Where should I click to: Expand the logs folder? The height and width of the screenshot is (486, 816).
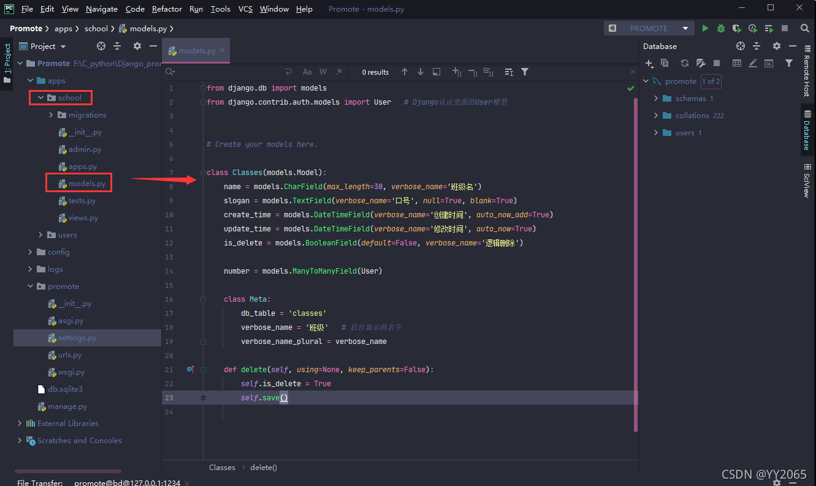pyautogui.click(x=30, y=269)
